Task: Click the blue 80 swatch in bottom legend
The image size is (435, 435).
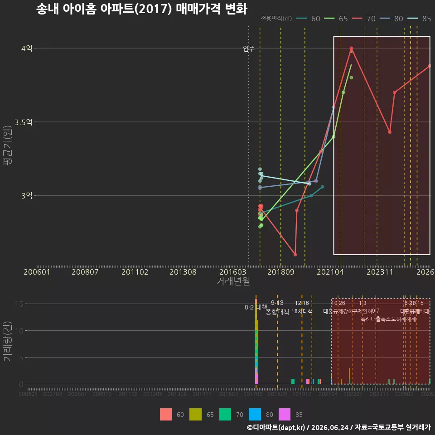Action: (255, 415)
